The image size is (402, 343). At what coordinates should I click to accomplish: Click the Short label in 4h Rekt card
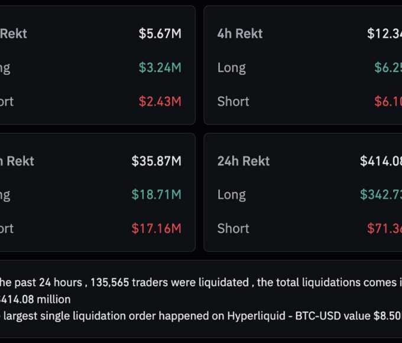pos(233,101)
